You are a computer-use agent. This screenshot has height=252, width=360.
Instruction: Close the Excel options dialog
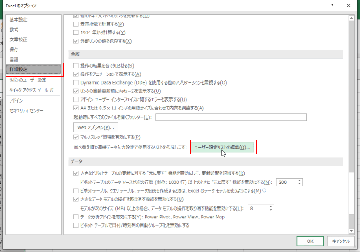(349, 6)
